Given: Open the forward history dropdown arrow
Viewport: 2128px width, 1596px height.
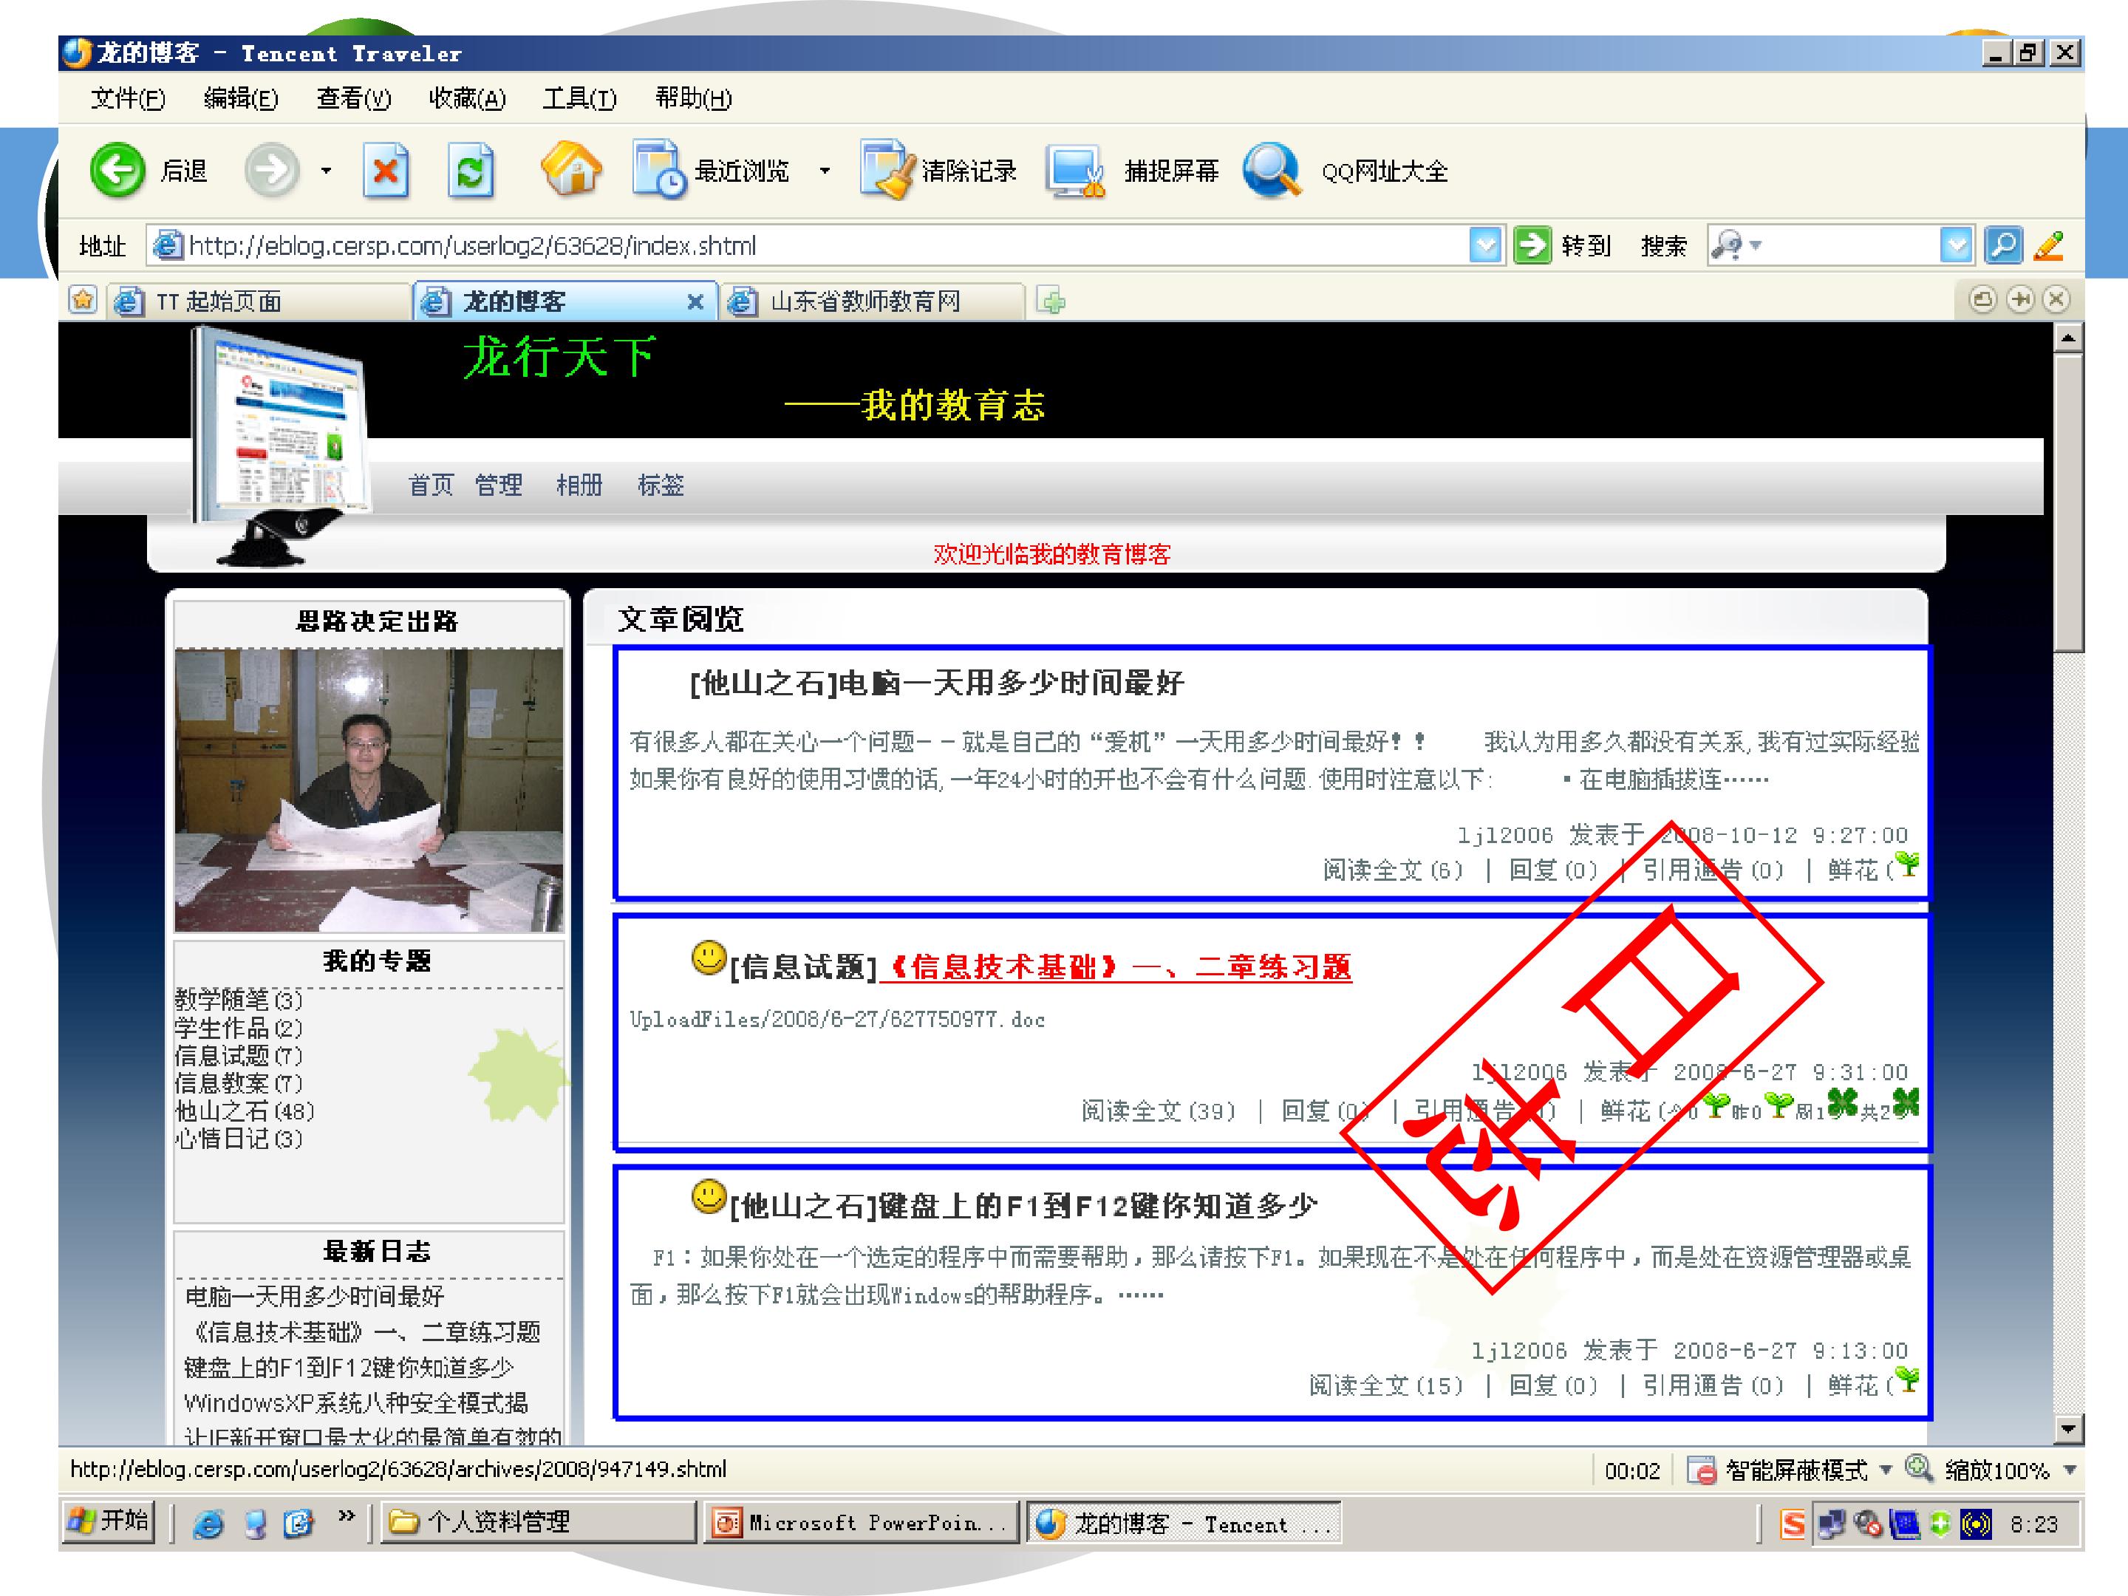Looking at the screenshot, I should 326,171.
